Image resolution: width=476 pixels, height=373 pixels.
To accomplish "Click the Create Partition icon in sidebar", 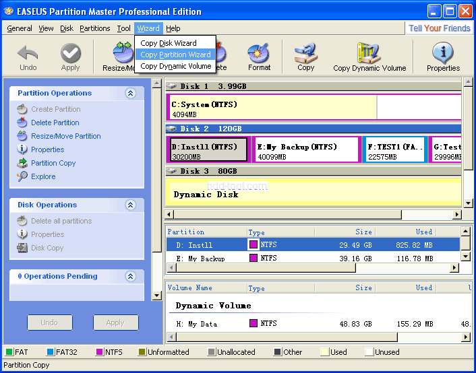I will click(22, 109).
